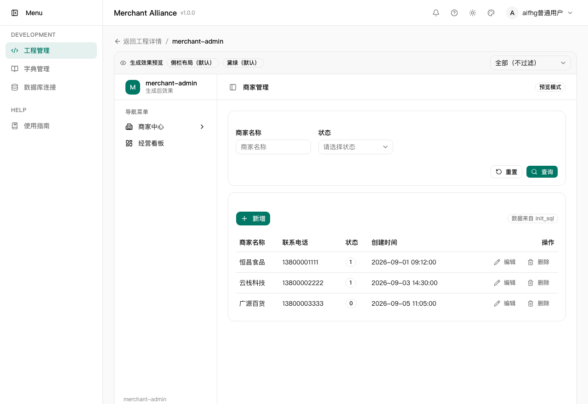Click the 重置 reset button
Image resolution: width=588 pixels, height=404 pixels.
[506, 172]
